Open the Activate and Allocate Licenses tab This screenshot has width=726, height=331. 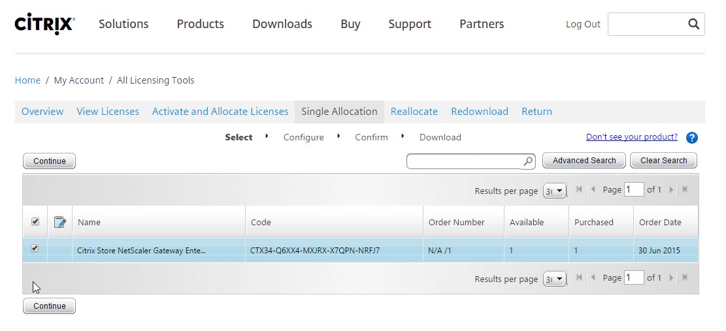click(220, 112)
